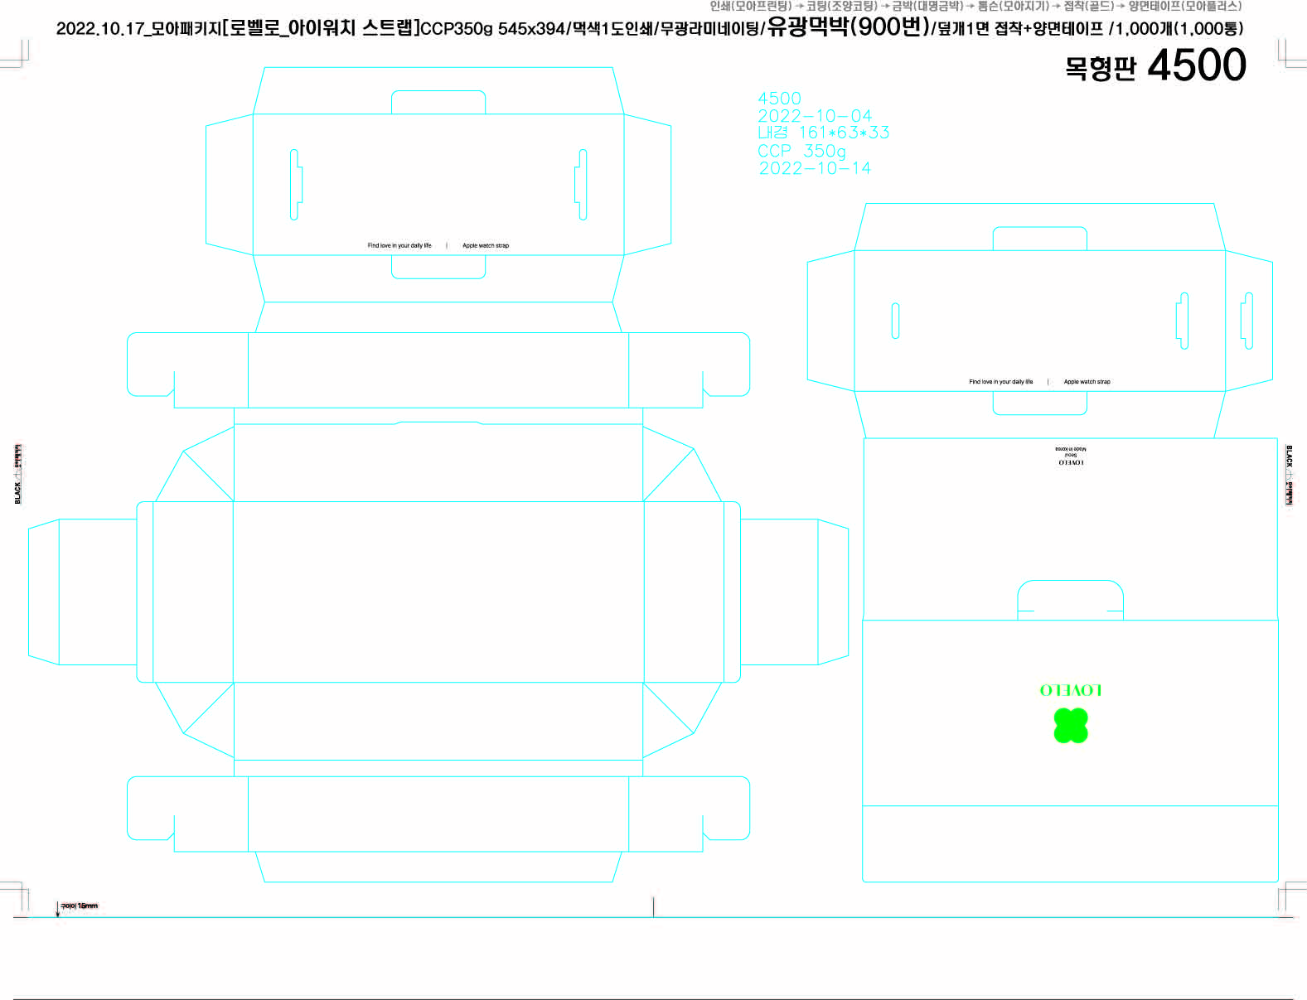The width and height of the screenshot is (1307, 1000).
Task: Select the 구아이 15mm gripper arrow marker
Action: [x=77, y=906]
